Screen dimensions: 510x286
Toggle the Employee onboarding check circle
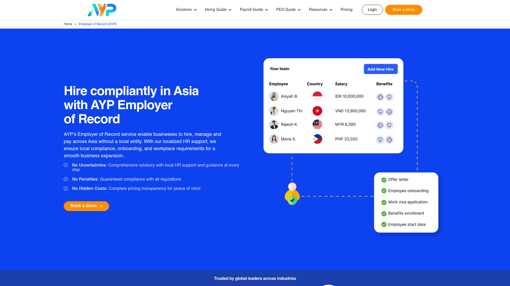pyautogui.click(x=384, y=191)
